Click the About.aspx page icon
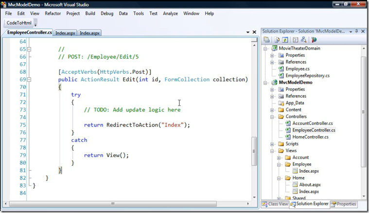The height and width of the screenshot is (213, 369). (295, 184)
